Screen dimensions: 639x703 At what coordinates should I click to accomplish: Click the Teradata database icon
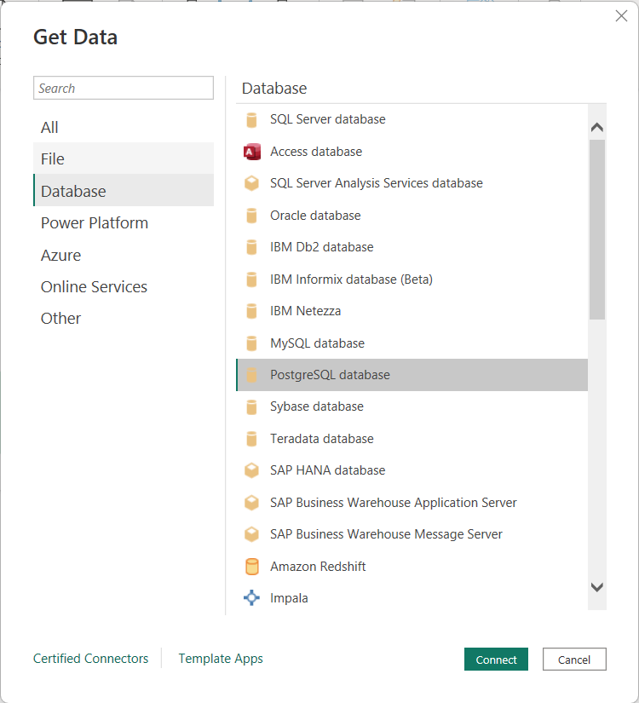251,439
